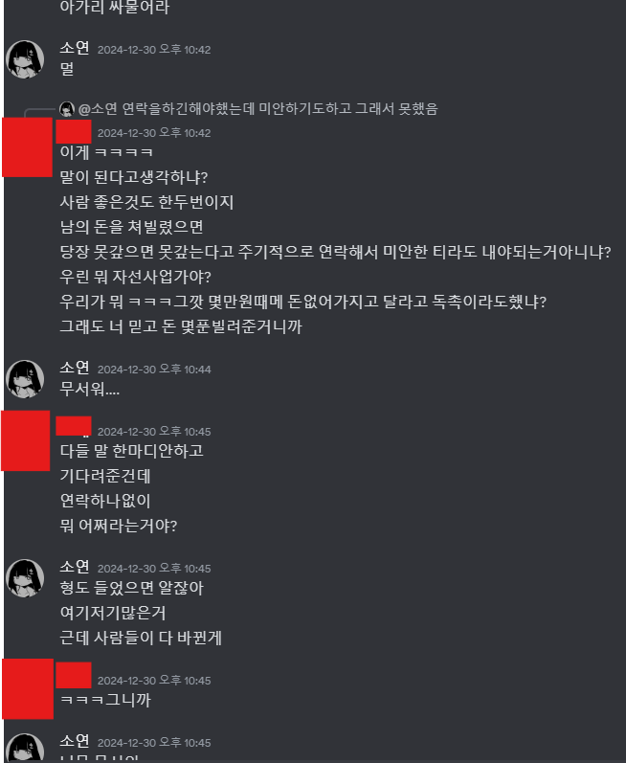Open the redacted avatar at the 10:42 message
The width and height of the screenshot is (626, 763).
[27, 147]
